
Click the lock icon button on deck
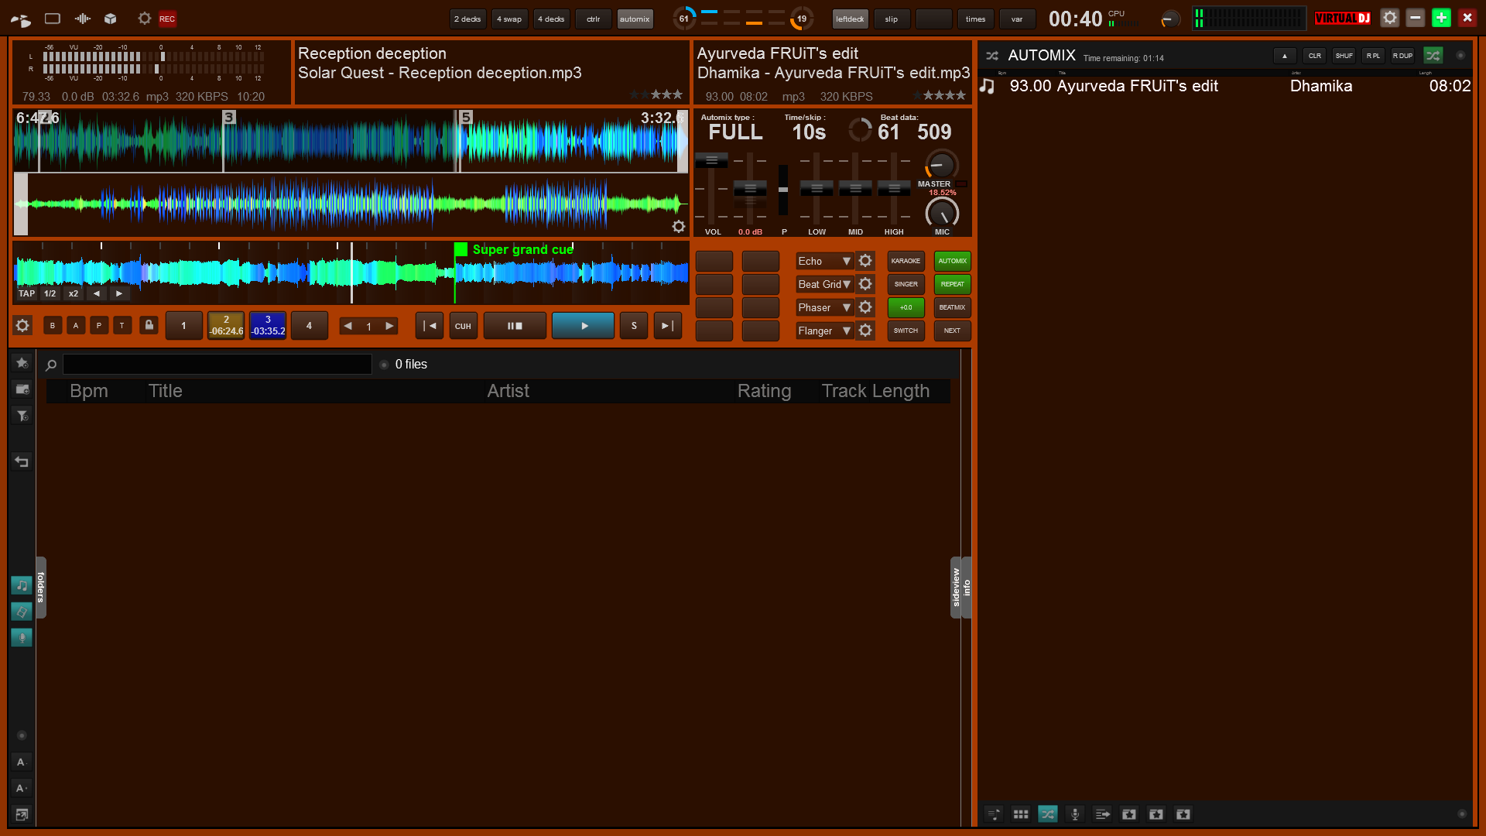click(x=149, y=326)
